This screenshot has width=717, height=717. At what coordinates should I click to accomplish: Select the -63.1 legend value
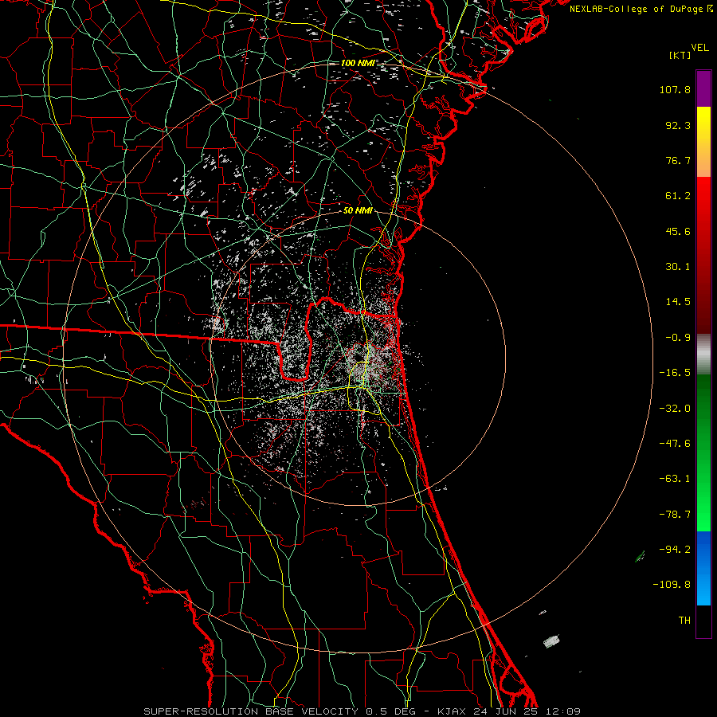pos(675,479)
